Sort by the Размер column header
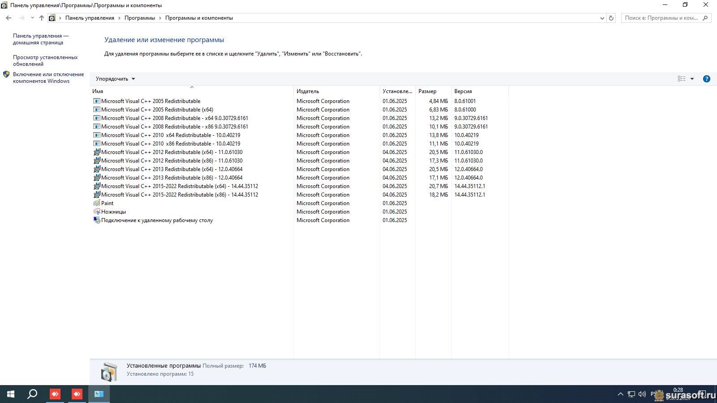Screen dimensions: 717x403 pos(433,91)
